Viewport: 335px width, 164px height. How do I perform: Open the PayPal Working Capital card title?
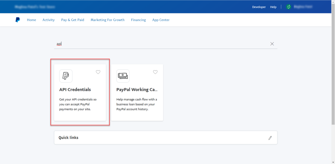(137, 90)
